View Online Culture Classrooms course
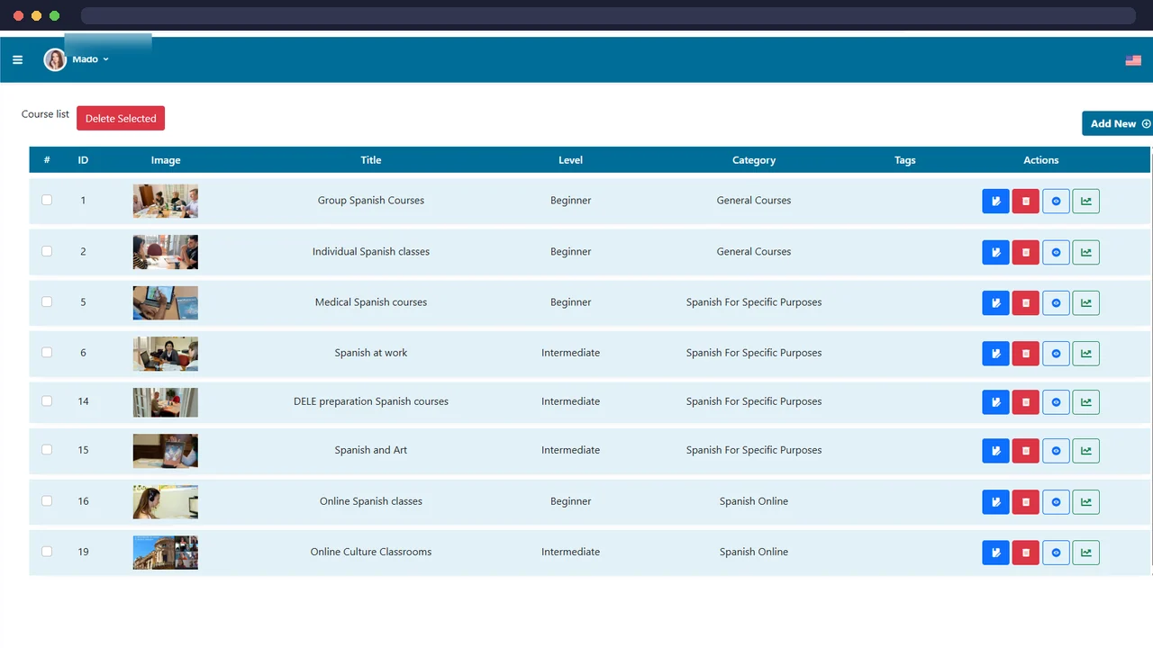 [1056, 553]
